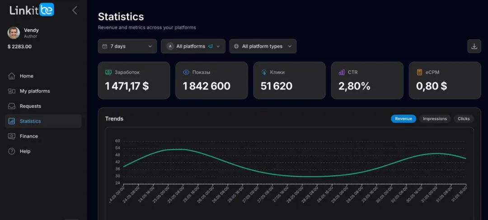
Task: Click the Requests inbox icon
Action: [x=11, y=106]
